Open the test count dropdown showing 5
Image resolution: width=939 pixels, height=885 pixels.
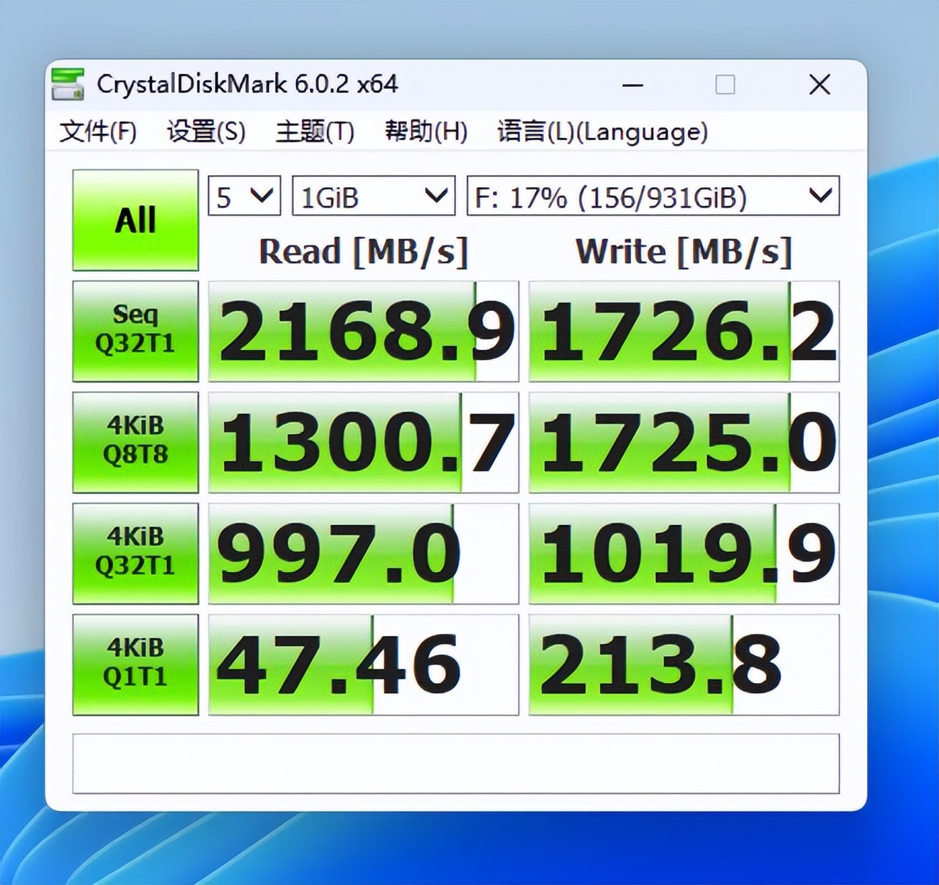pos(244,196)
